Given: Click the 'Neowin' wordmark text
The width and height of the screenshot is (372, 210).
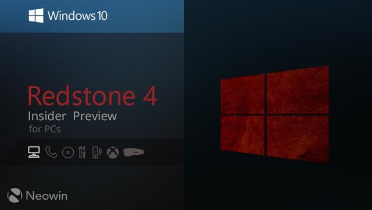Looking at the screenshot, I should [46, 196].
